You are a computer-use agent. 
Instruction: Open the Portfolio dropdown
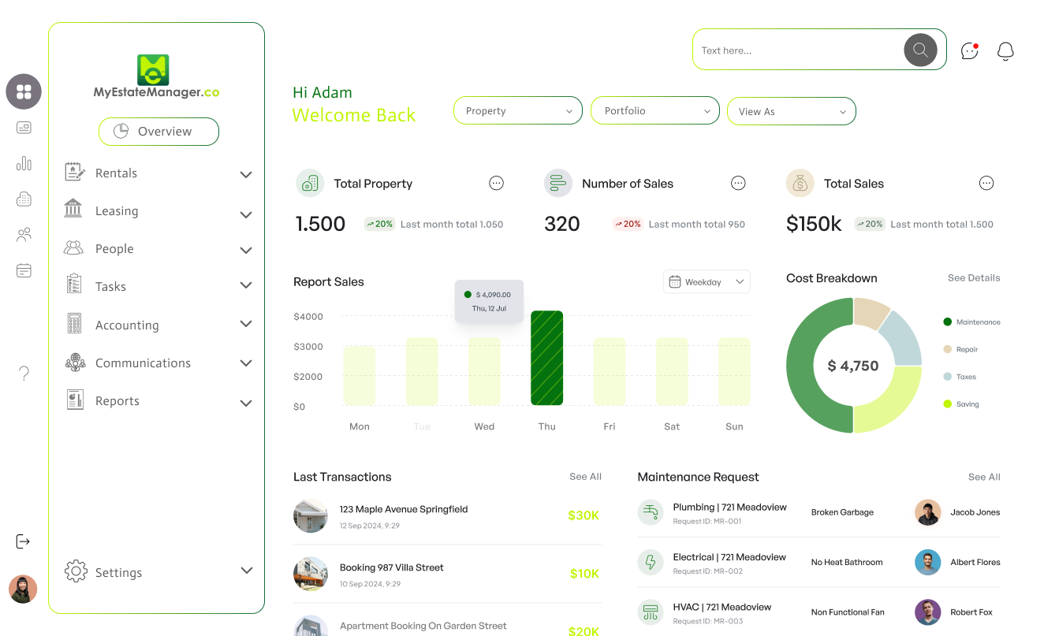click(655, 110)
